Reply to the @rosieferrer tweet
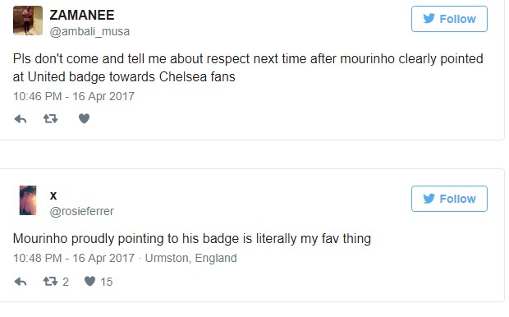This screenshot has width=509, height=317. (x=21, y=282)
